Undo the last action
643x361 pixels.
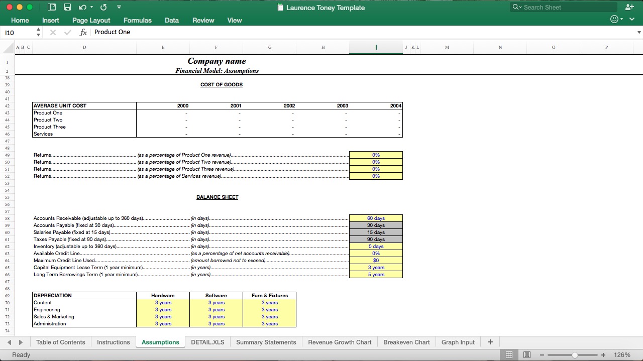pyautogui.click(x=82, y=7)
